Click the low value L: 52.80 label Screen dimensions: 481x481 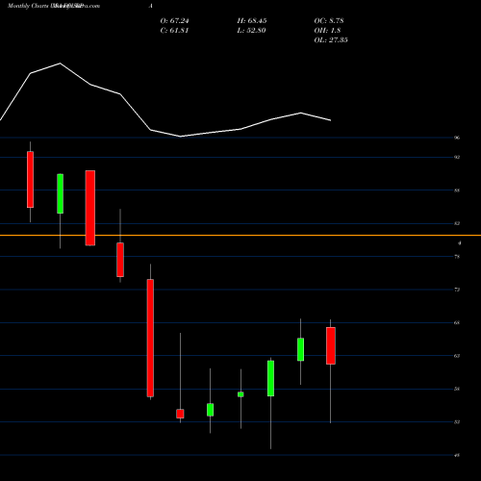click(x=251, y=31)
